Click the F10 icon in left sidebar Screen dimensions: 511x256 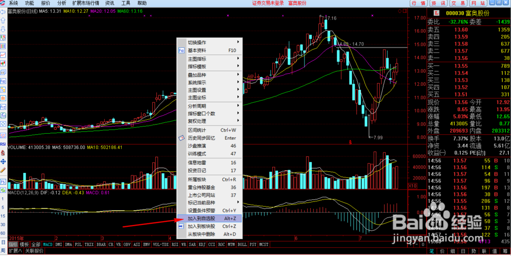(x=3, y=81)
